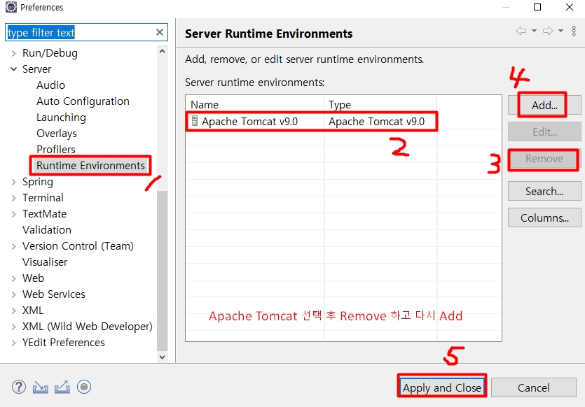This screenshot has height=407, width=585.
Task: Click Apply and Close
Action: click(442, 387)
